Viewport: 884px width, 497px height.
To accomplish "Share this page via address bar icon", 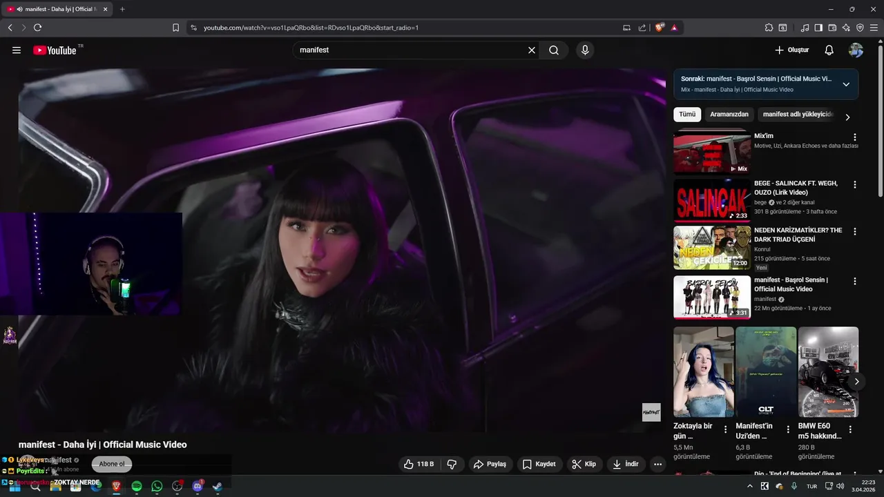I will pyautogui.click(x=642, y=28).
